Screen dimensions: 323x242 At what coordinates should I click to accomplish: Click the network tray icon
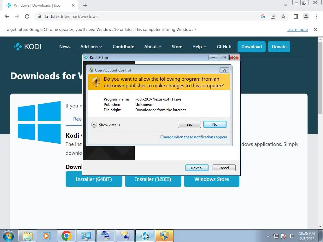pyautogui.click(x=276, y=236)
